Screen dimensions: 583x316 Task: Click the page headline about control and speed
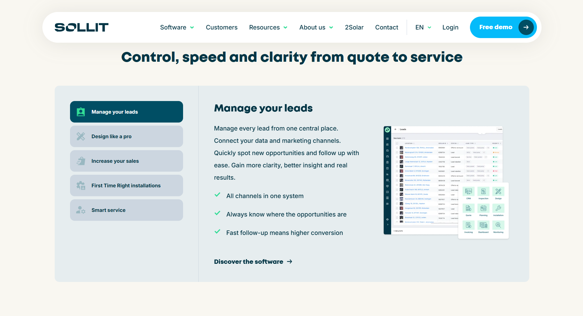tap(292, 57)
